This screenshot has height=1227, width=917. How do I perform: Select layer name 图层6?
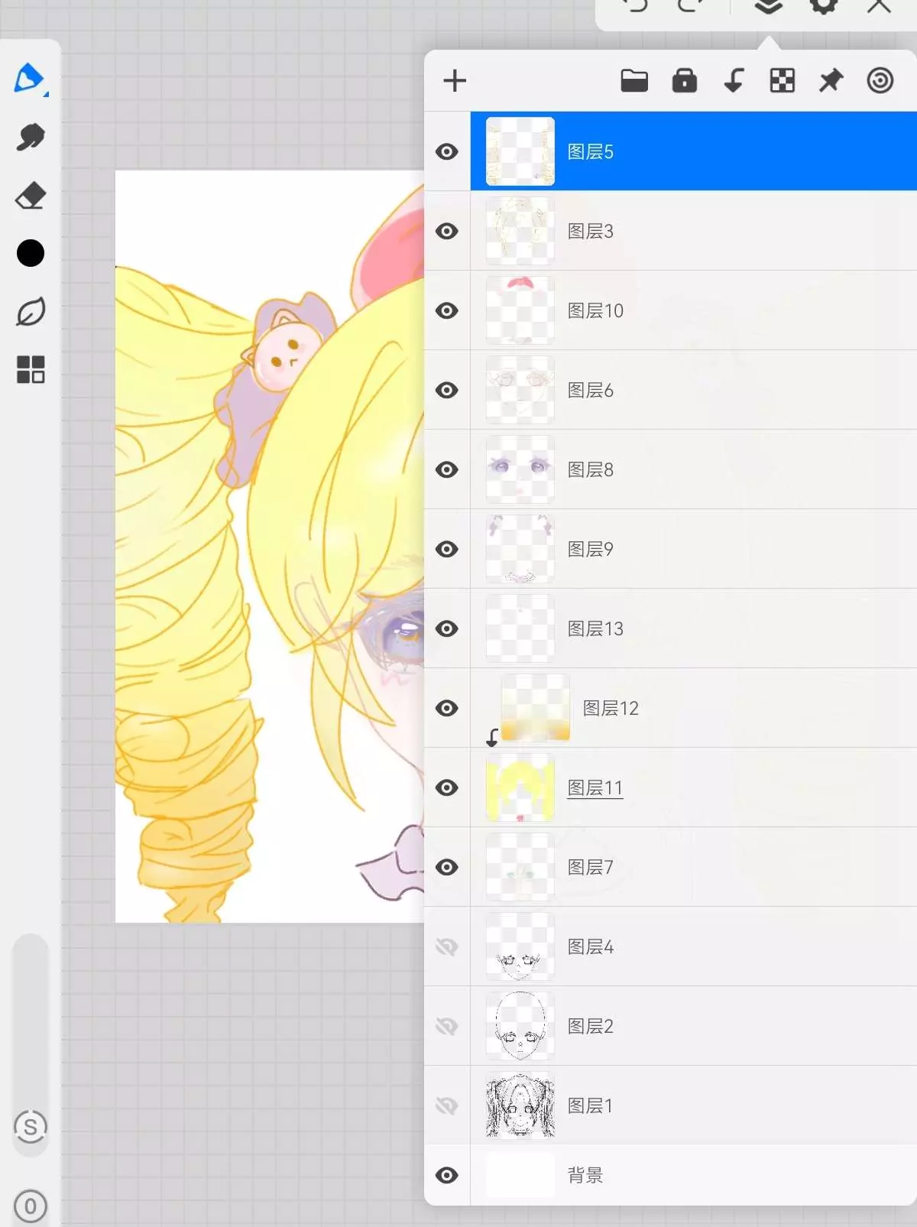(x=590, y=390)
